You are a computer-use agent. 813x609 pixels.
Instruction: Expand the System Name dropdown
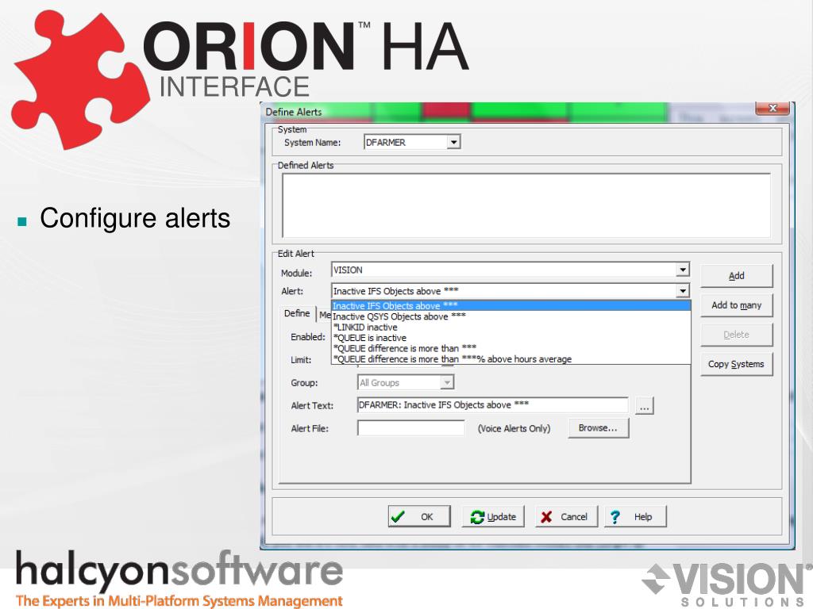tap(453, 142)
